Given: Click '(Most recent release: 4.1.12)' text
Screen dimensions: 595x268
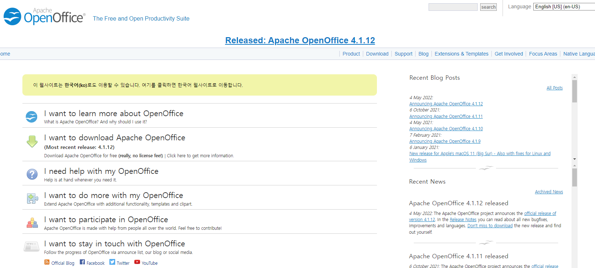Looking at the screenshot, I should pos(79,147).
